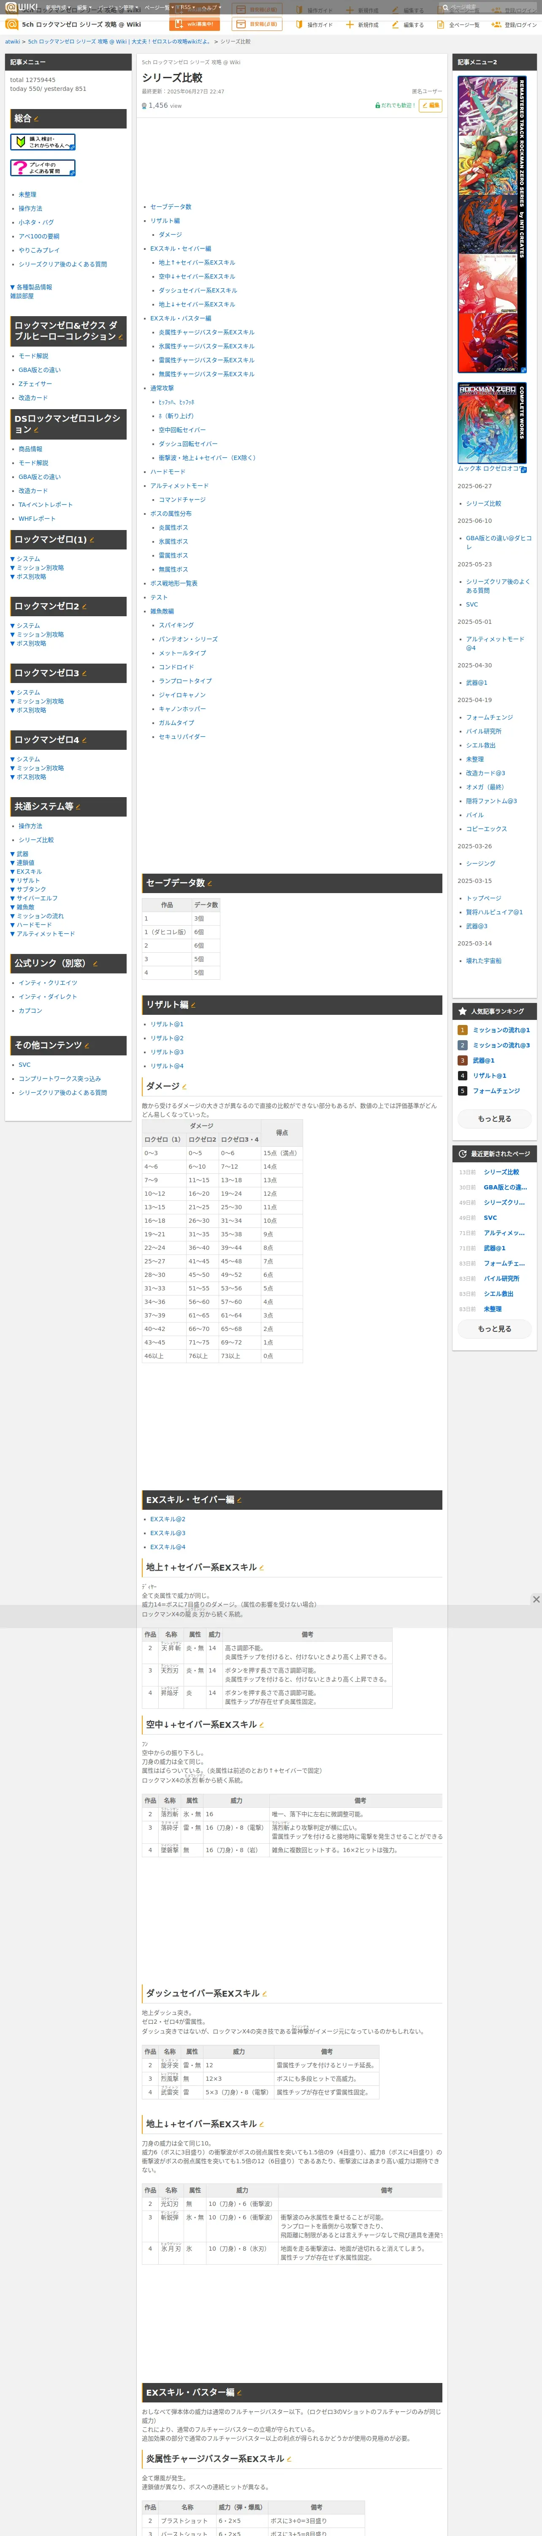Image resolution: width=542 pixels, height=2536 pixels.
Task: Open 登録/ログイン in the white toolbar
Action: (x=515, y=25)
